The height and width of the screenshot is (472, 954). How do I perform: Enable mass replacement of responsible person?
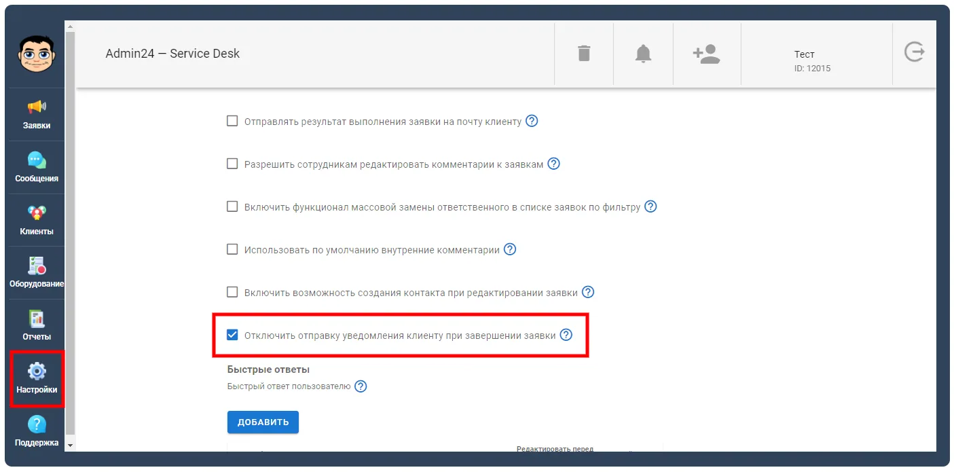pyautogui.click(x=232, y=206)
